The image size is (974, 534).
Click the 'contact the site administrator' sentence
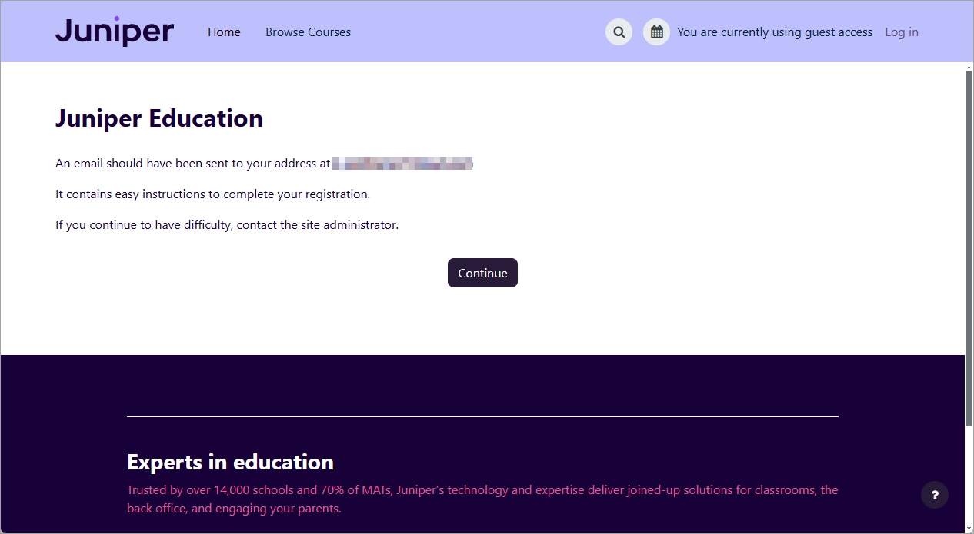(x=227, y=225)
